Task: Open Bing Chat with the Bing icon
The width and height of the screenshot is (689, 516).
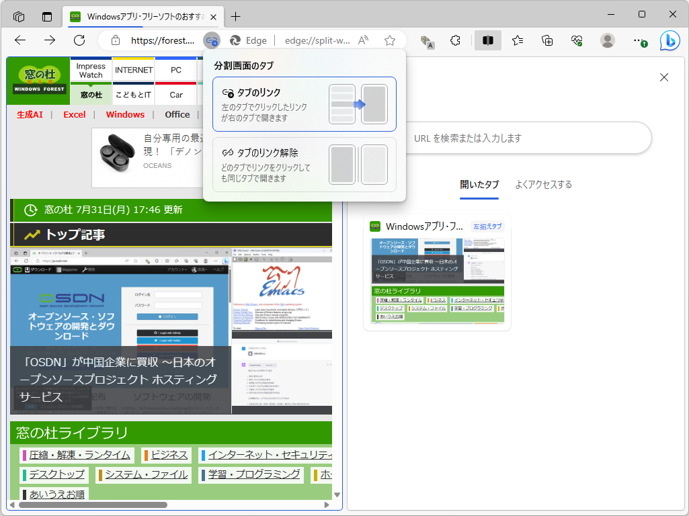Action: (x=670, y=40)
